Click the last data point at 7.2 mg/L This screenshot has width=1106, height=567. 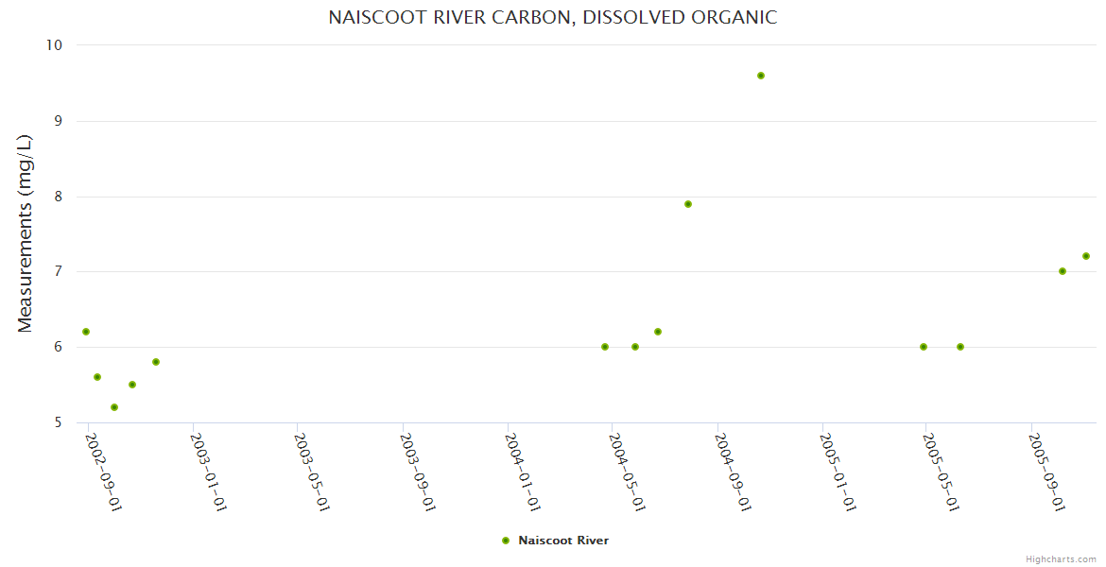tap(1086, 256)
